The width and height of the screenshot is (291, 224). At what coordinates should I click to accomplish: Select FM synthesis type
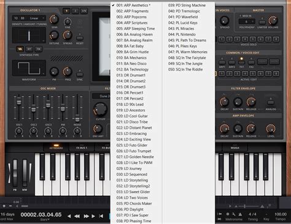coord(38,49)
